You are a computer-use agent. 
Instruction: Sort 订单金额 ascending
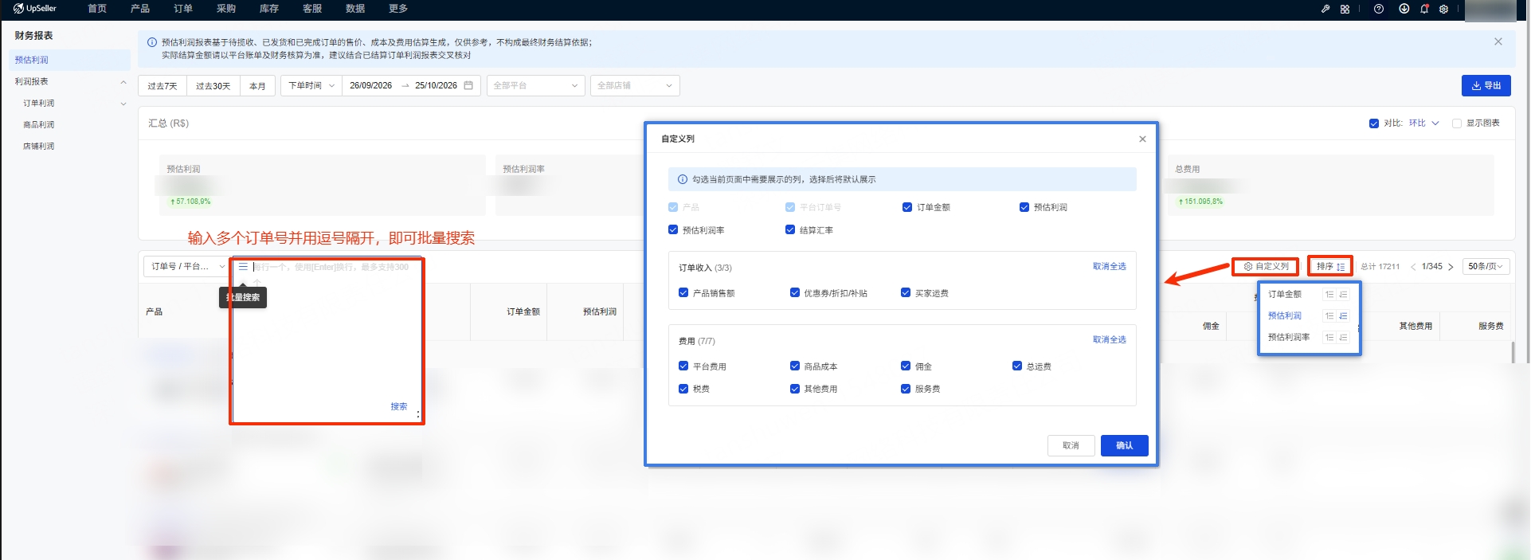pos(1329,295)
